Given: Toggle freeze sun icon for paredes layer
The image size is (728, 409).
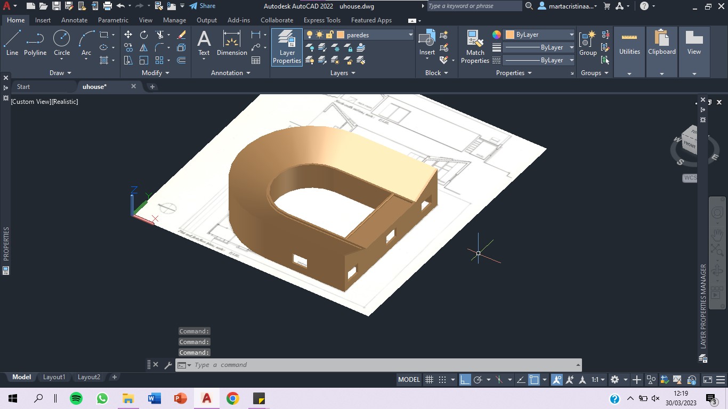Looking at the screenshot, I should [319, 35].
